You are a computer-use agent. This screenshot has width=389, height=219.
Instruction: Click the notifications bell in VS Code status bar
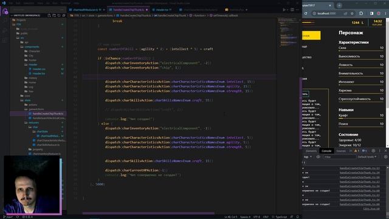[x=298, y=217]
